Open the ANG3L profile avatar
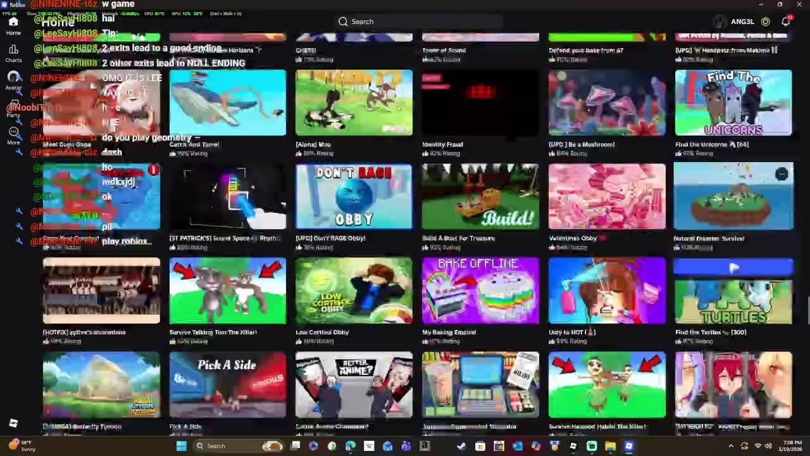The height and width of the screenshot is (456, 810). click(x=720, y=22)
